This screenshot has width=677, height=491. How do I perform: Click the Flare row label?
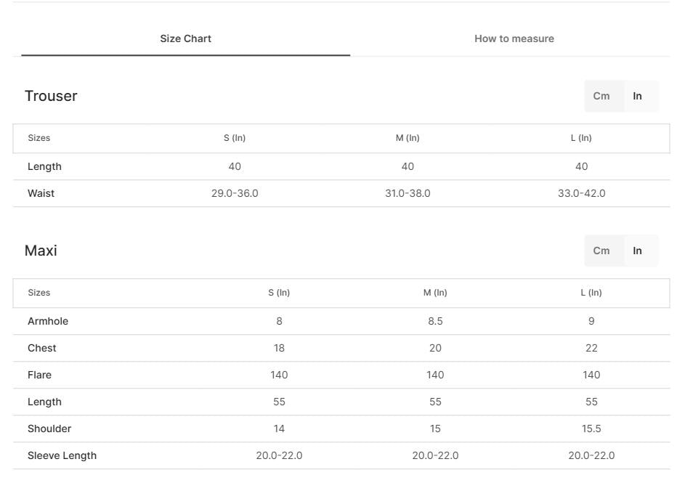39,375
